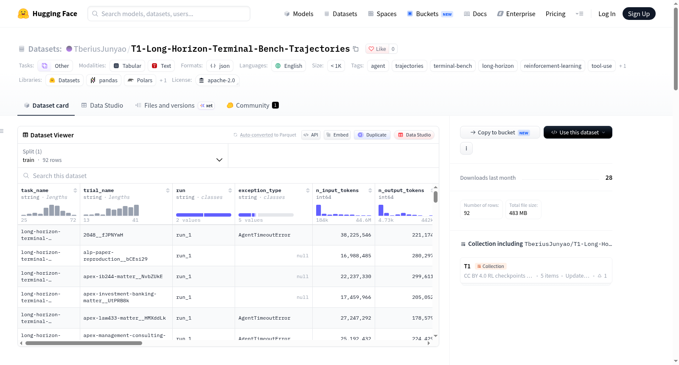
Task: Select the terminal-bench tag
Action: 452,66
